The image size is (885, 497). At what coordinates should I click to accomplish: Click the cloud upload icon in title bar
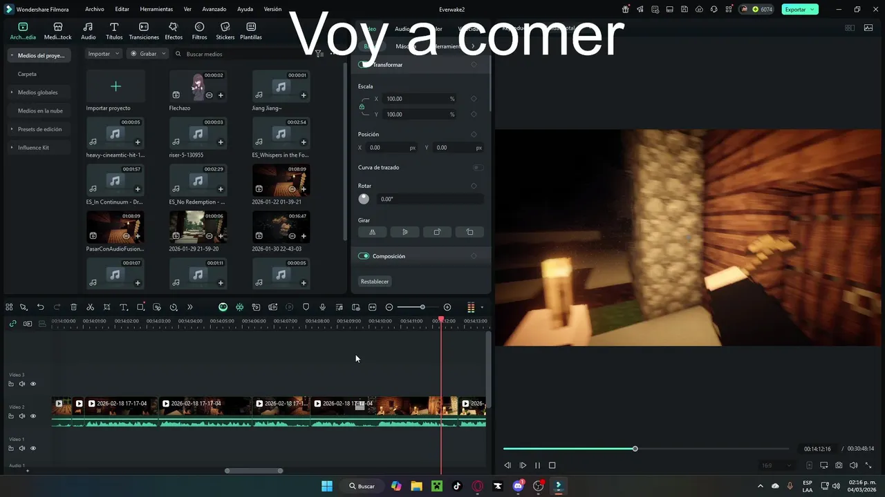point(699,10)
